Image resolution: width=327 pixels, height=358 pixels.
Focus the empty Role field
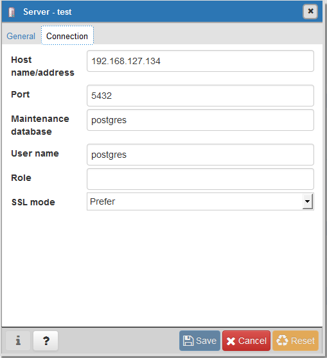[200, 179]
